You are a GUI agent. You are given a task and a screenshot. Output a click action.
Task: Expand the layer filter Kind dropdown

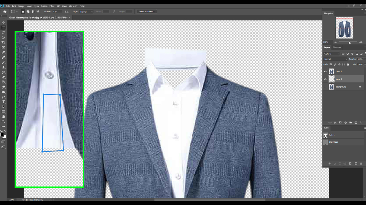click(x=332, y=54)
